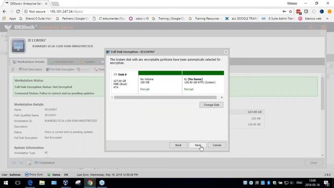Open the snowflake app on taskbar

pos(102,183)
